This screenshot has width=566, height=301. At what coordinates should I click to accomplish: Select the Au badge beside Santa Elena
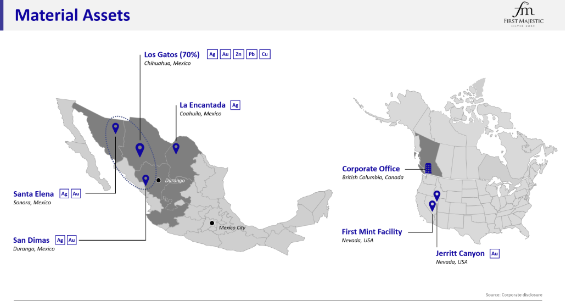coord(76,193)
